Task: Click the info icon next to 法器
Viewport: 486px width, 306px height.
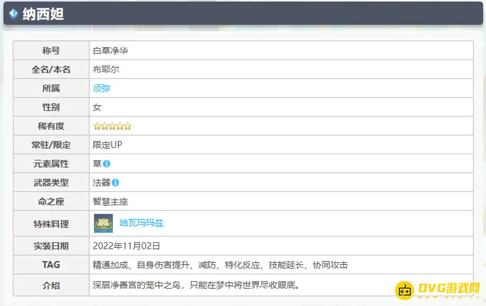Action: point(115,182)
